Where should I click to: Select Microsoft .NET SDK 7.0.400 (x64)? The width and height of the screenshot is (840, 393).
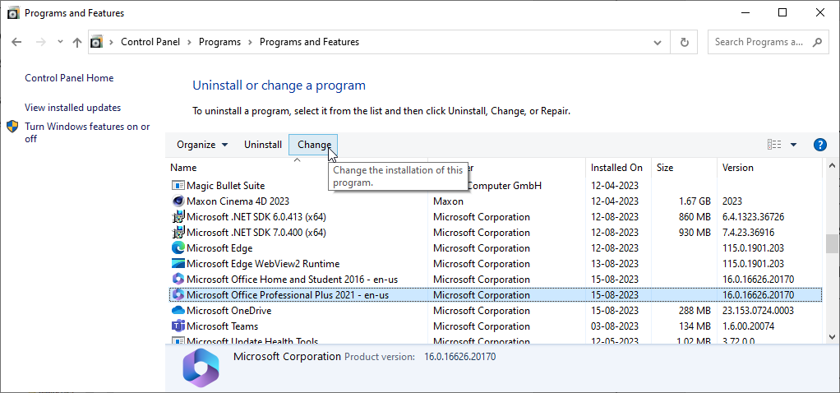point(256,233)
